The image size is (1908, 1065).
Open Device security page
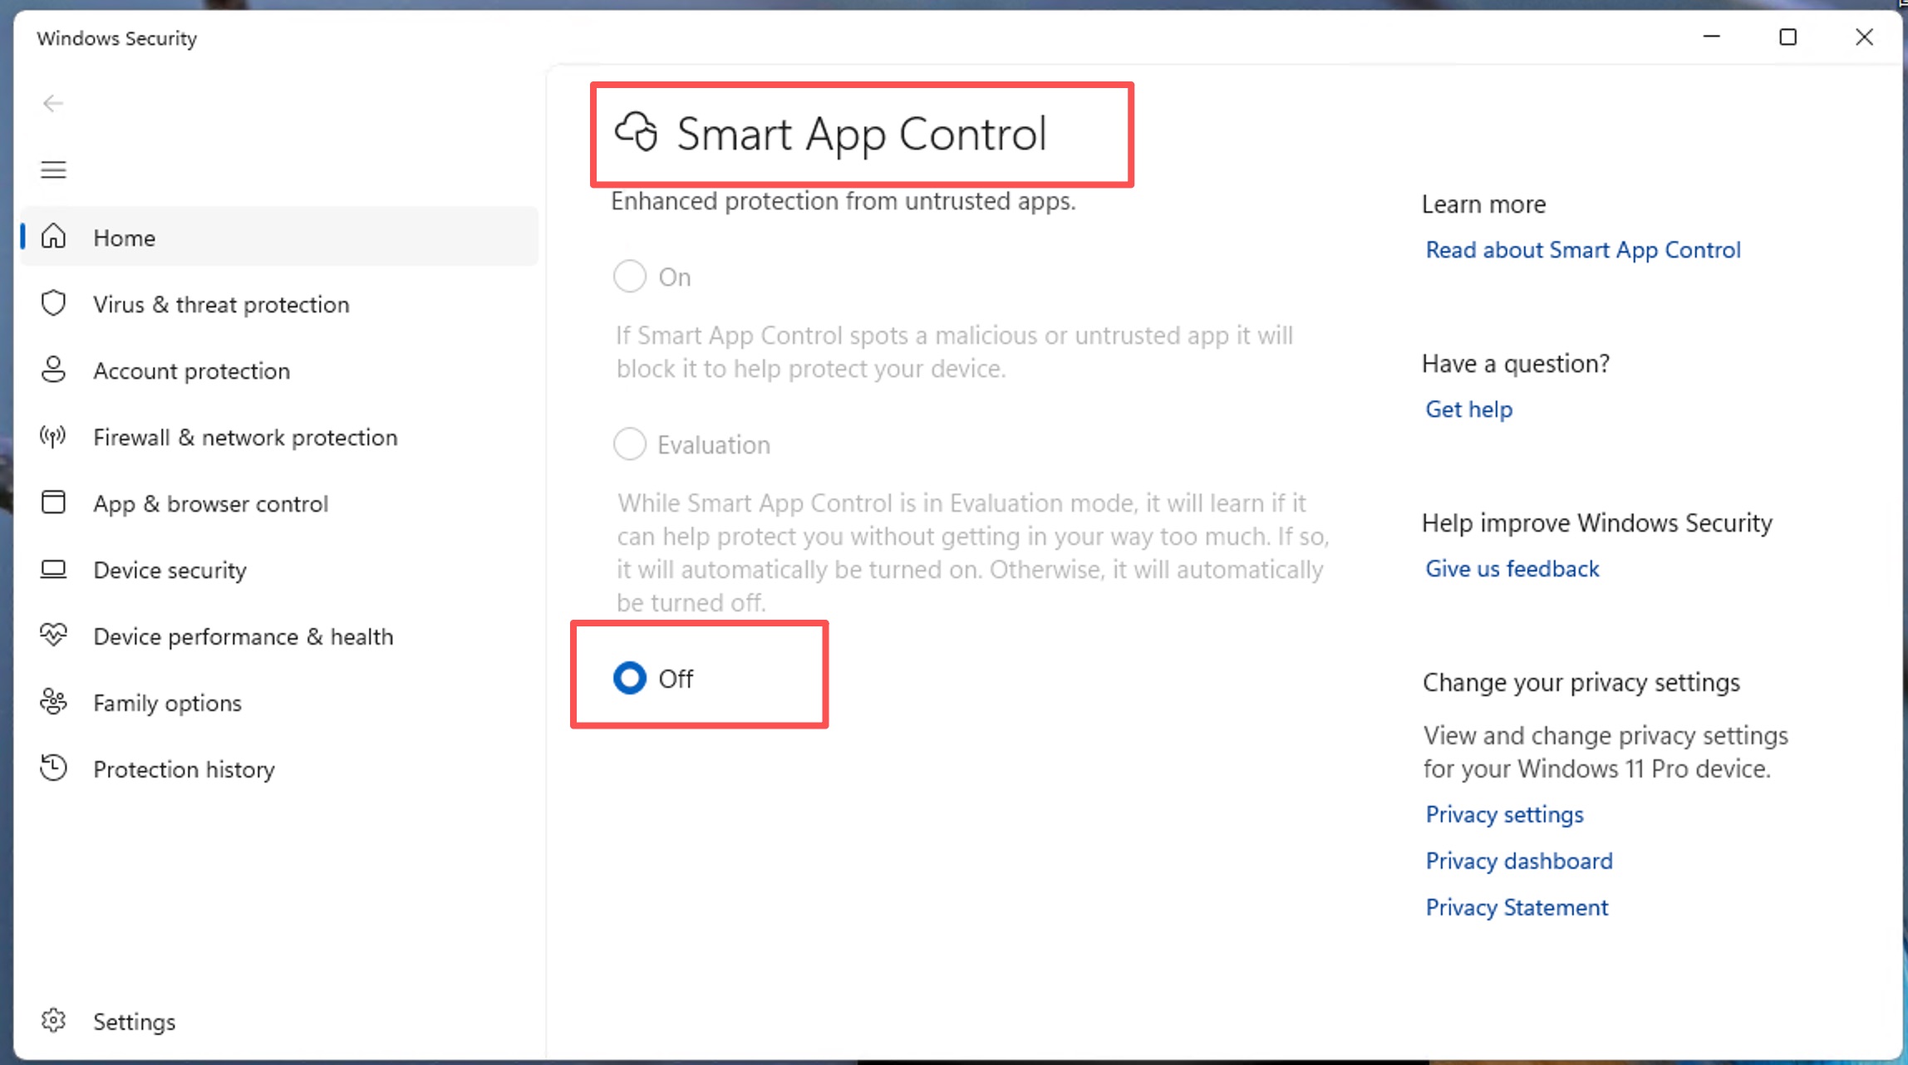click(279, 570)
